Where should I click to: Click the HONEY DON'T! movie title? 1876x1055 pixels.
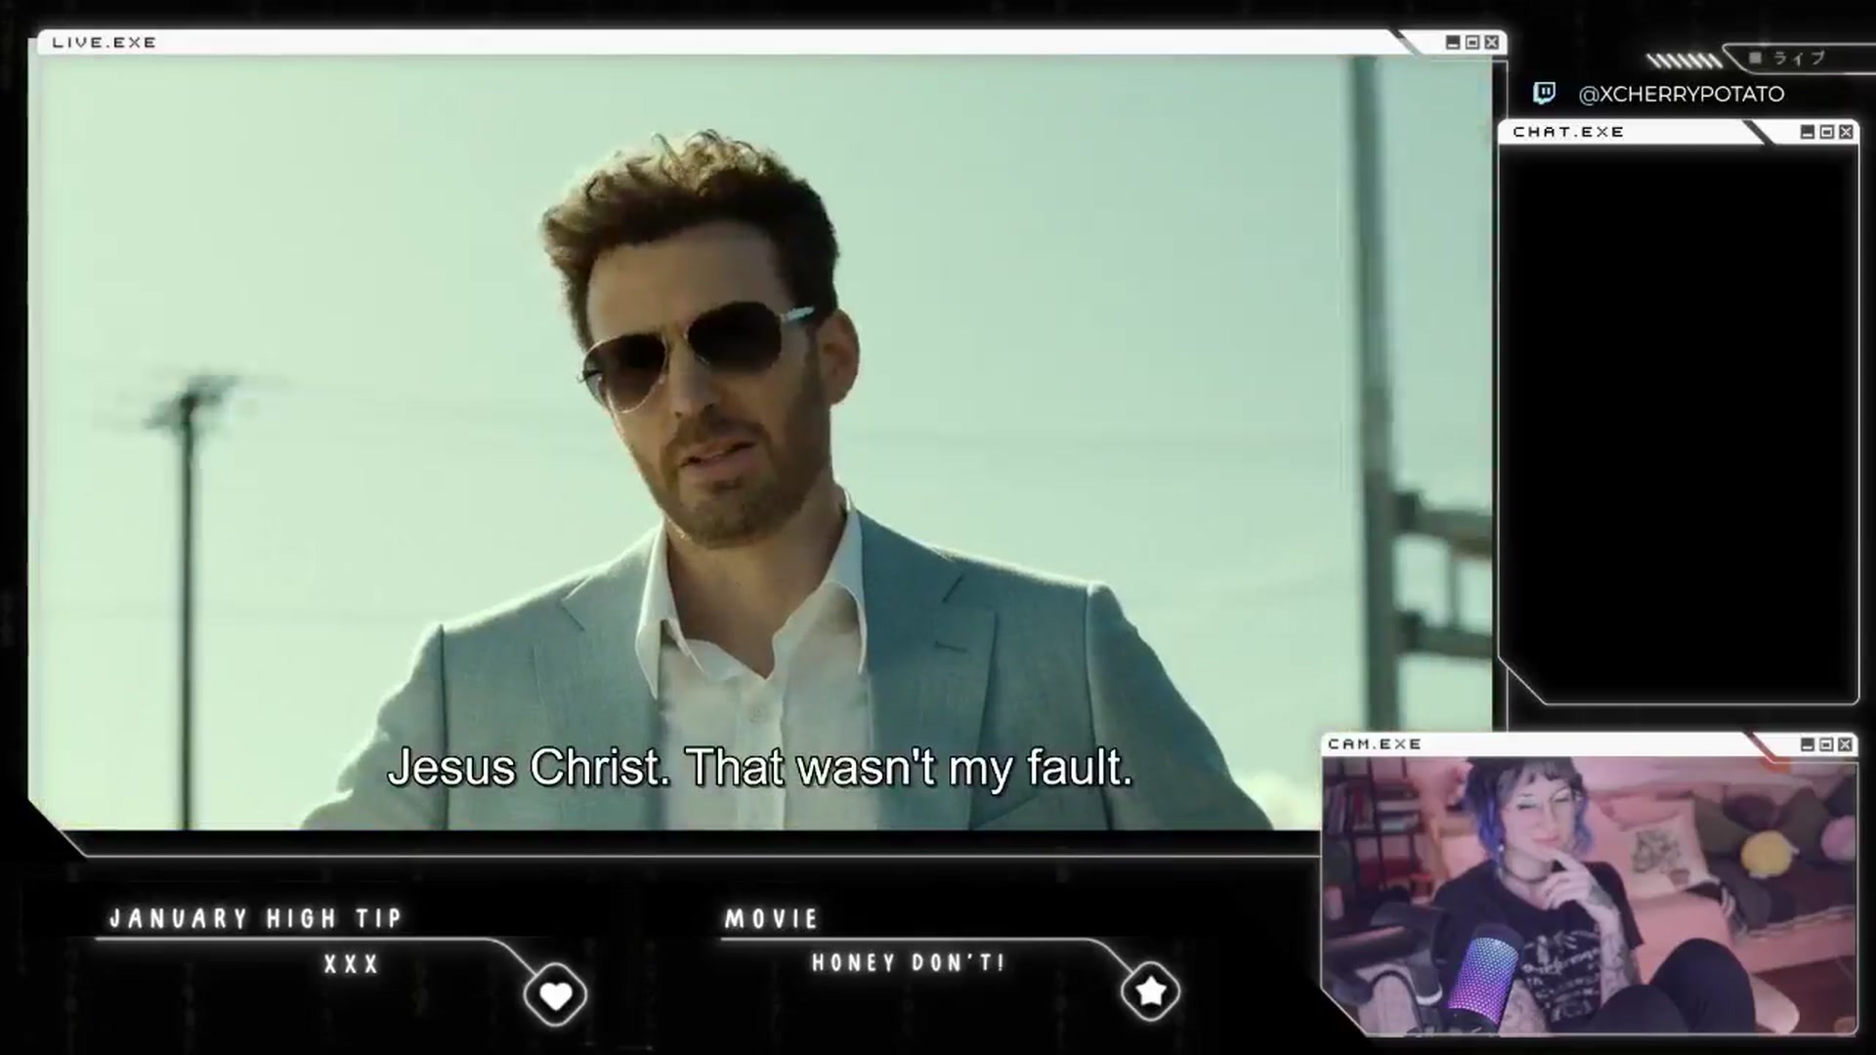point(909,962)
